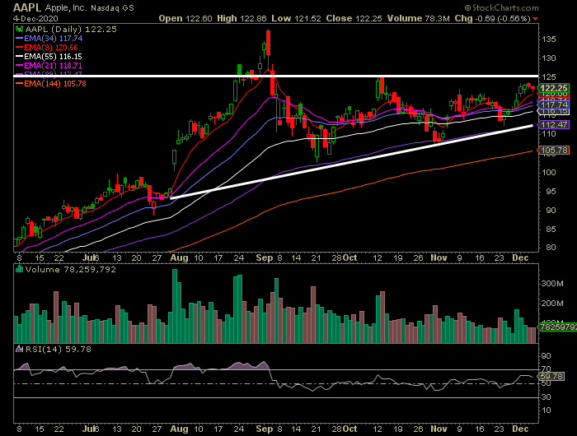
Task: Click 'Aug' on the price panel date axis
Action: click(179, 257)
